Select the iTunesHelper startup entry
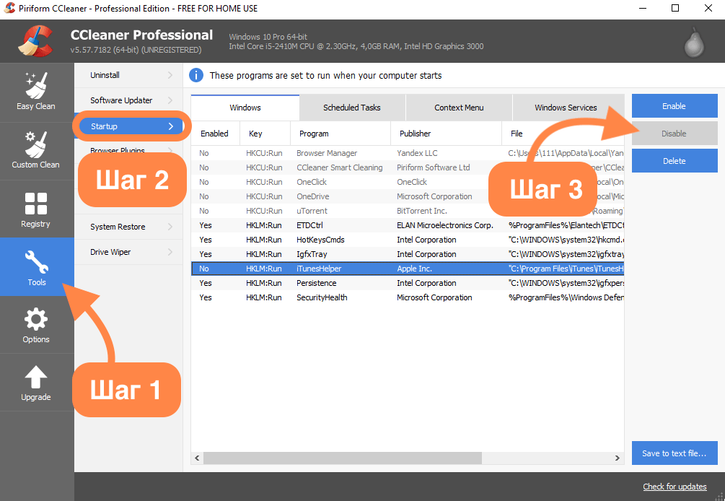The width and height of the screenshot is (725, 501). click(408, 269)
